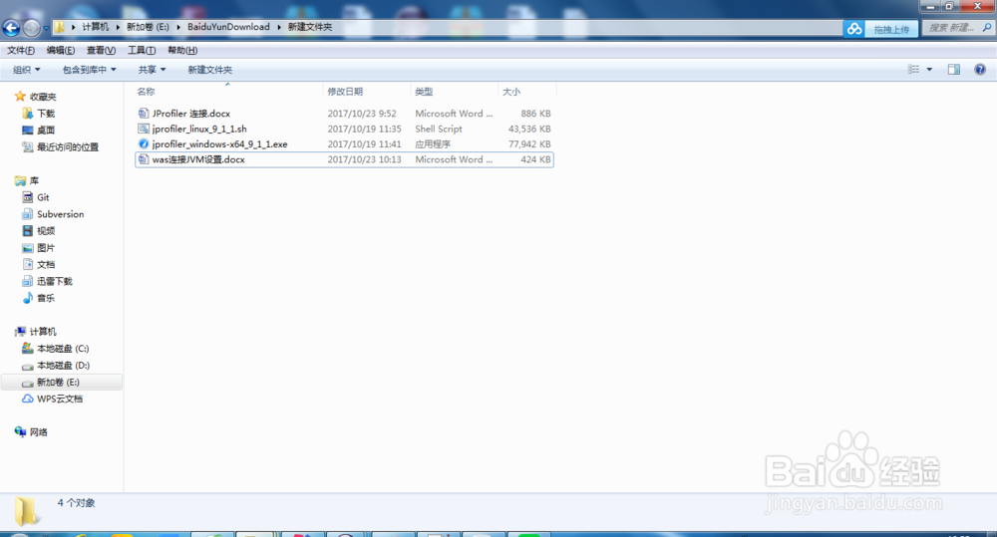Select the jprofiler_linux_9_1_1.sh file icon

[144, 129]
